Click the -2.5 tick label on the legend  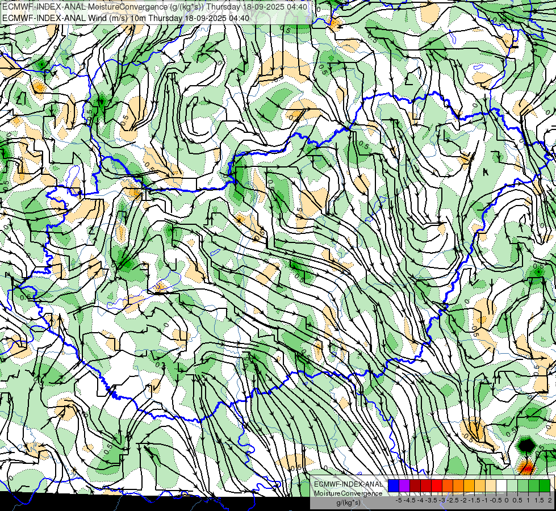[x=453, y=500]
